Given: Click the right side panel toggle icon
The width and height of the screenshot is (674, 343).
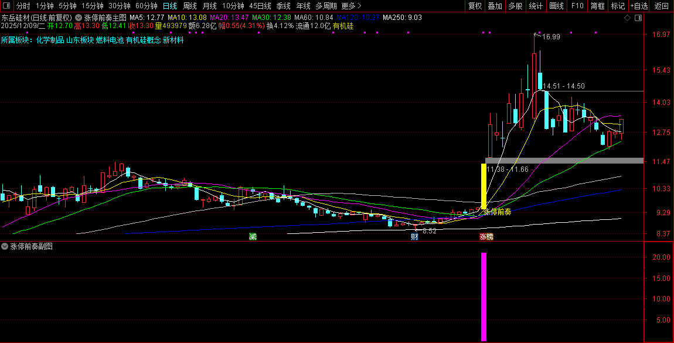Looking at the screenshot, I should point(638,18).
